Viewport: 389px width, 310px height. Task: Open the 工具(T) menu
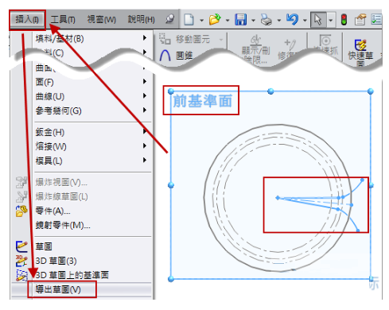coord(63,20)
